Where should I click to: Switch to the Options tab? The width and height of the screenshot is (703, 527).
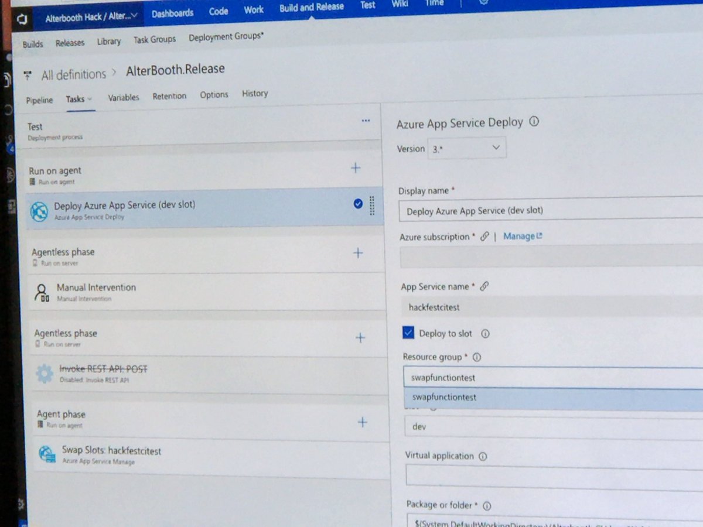(x=214, y=94)
